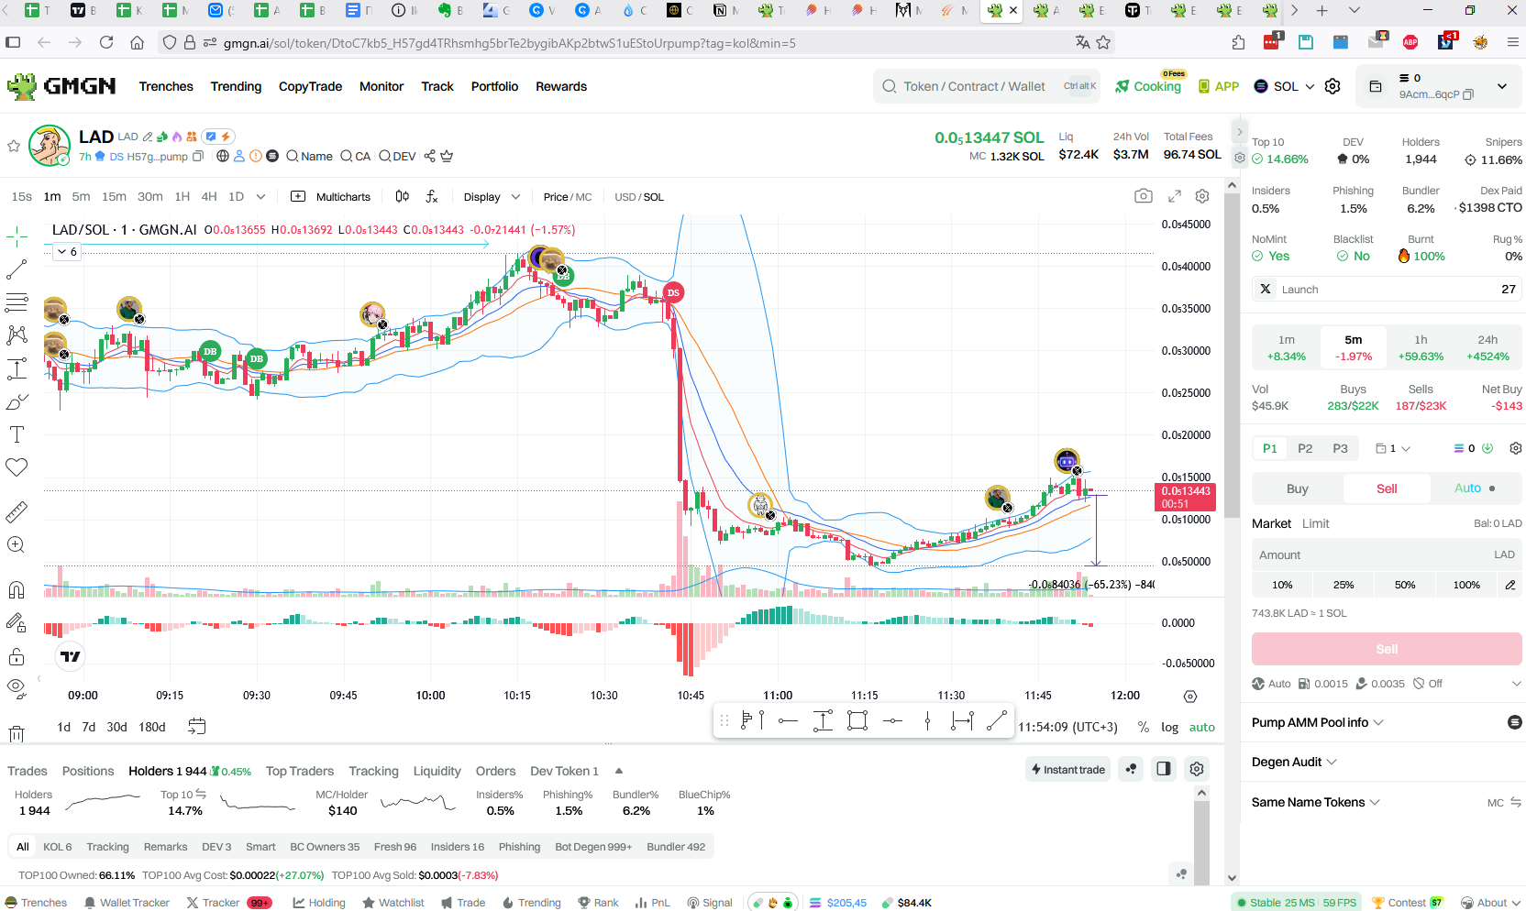Share the LAD token page
The height and width of the screenshot is (911, 1526).
click(x=429, y=156)
